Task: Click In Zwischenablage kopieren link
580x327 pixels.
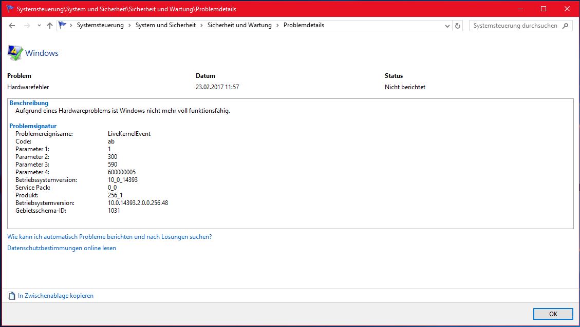Action: [55, 296]
